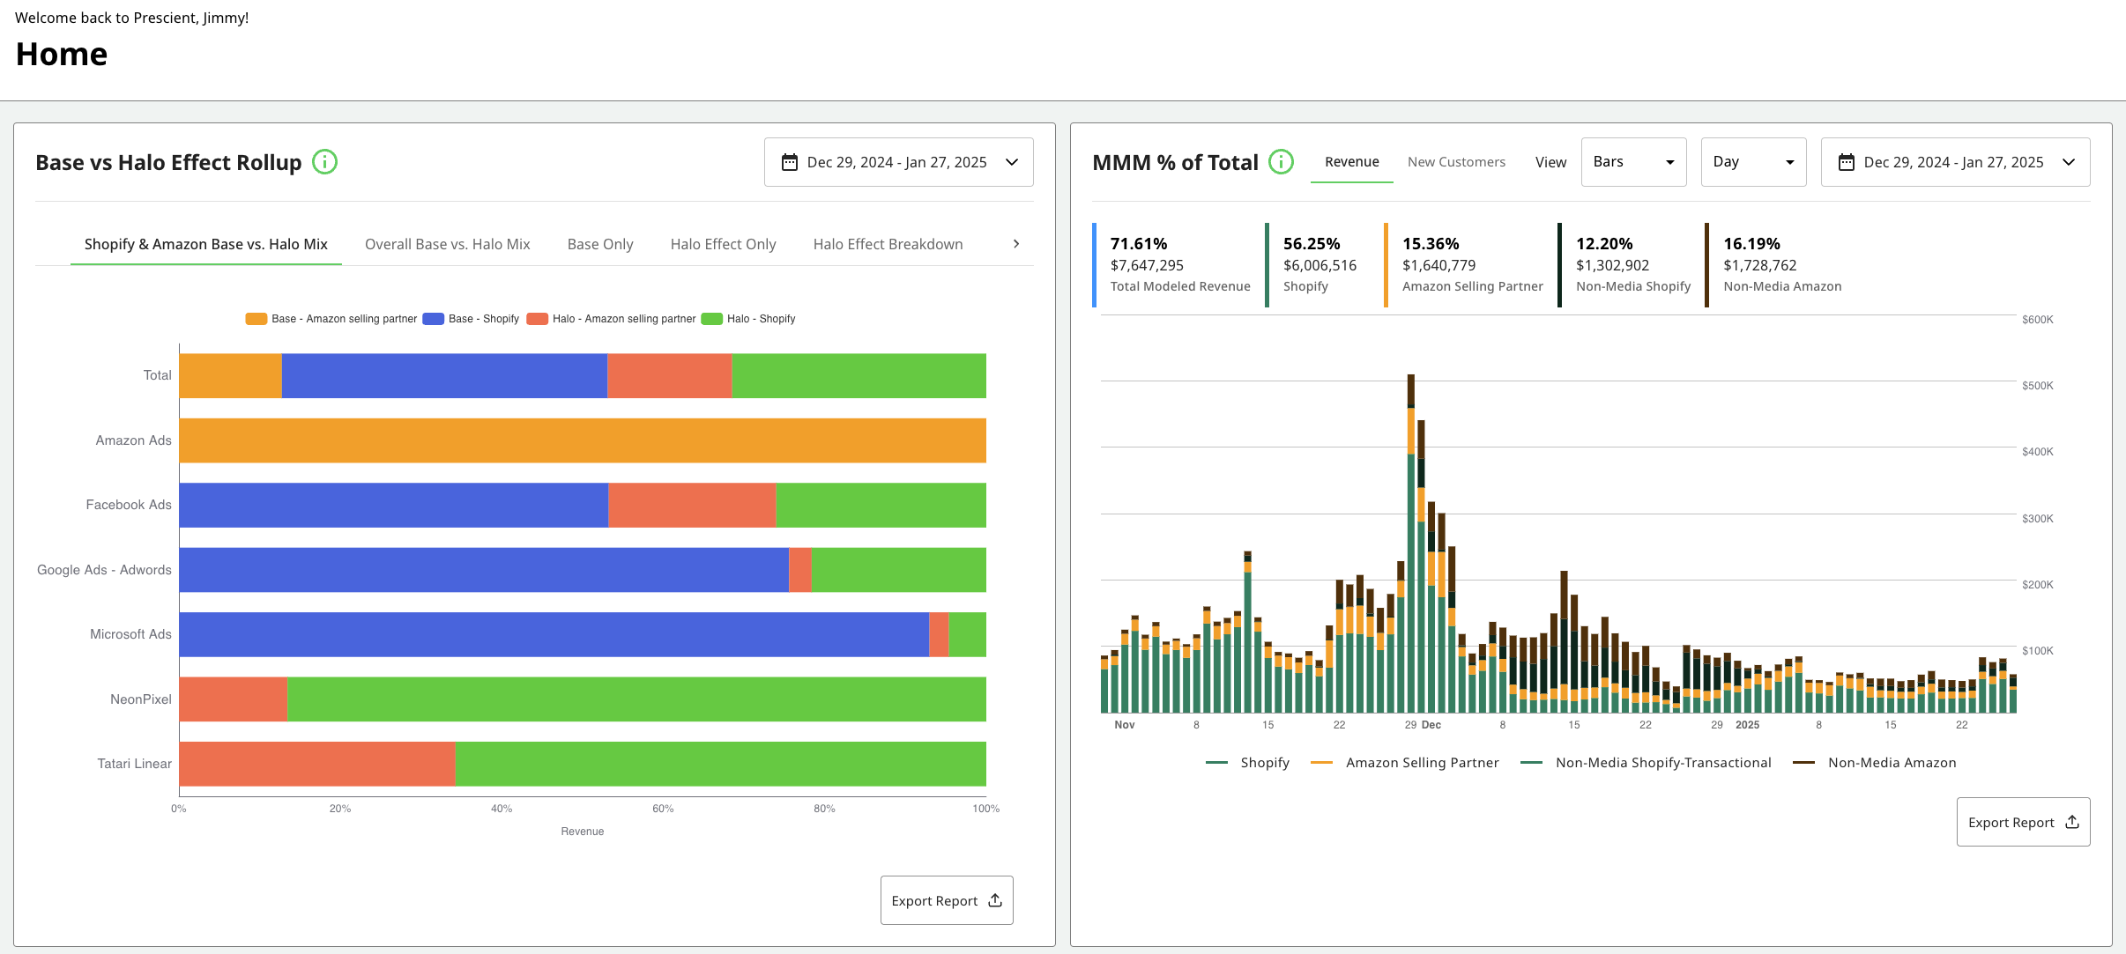Click the Base vs Halo info icon

click(x=325, y=162)
